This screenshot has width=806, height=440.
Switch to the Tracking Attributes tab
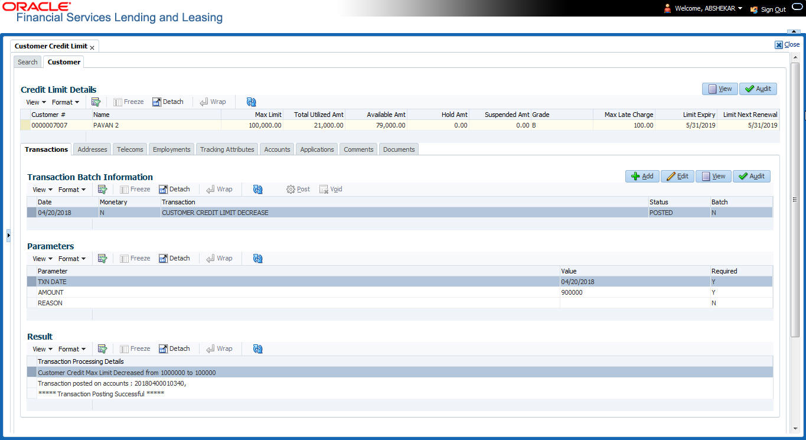pyautogui.click(x=227, y=149)
